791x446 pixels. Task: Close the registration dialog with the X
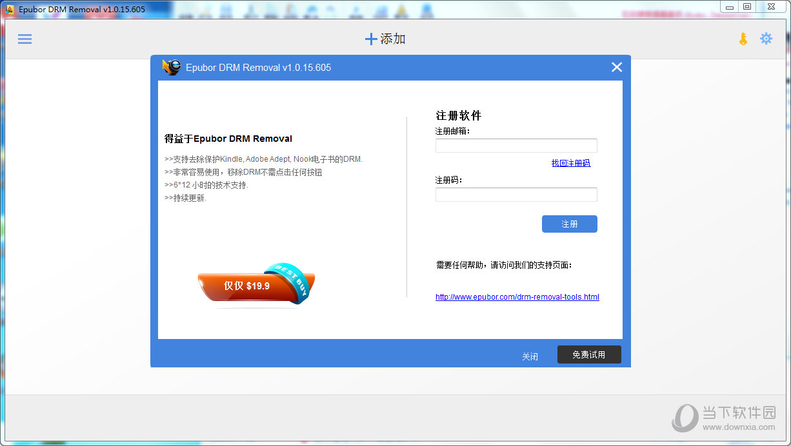coord(617,67)
